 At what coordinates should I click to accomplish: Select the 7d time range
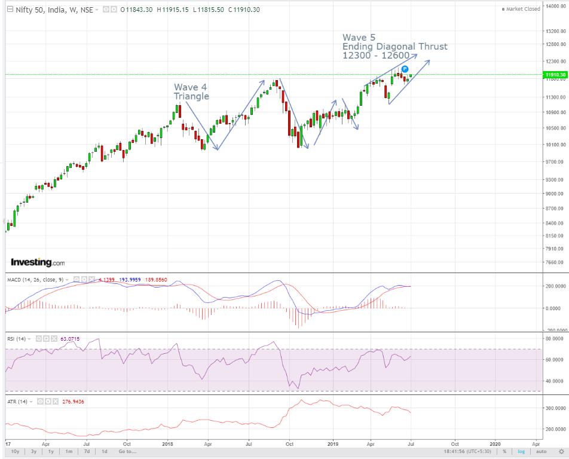click(87, 451)
